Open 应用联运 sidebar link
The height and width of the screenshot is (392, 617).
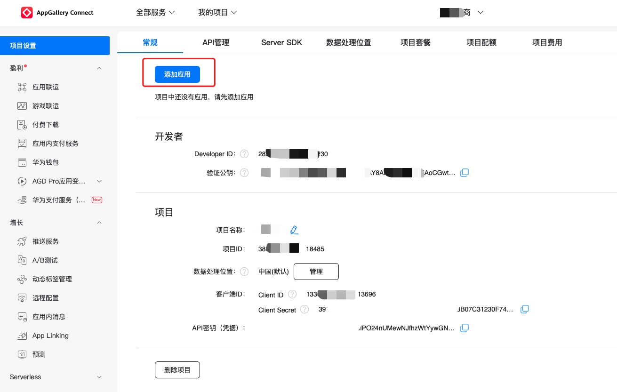tap(46, 87)
